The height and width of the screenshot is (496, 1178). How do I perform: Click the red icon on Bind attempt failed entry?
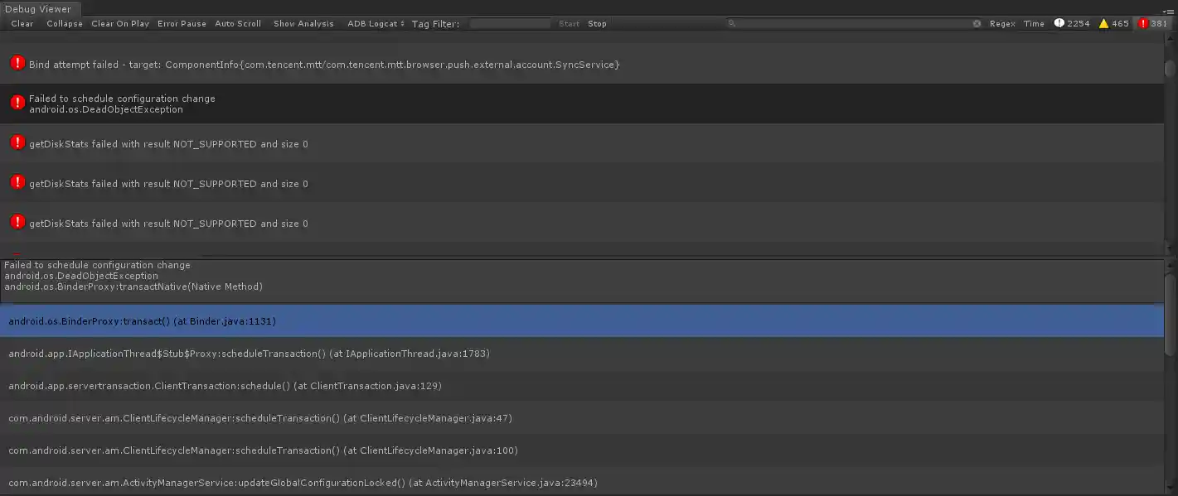(17, 63)
